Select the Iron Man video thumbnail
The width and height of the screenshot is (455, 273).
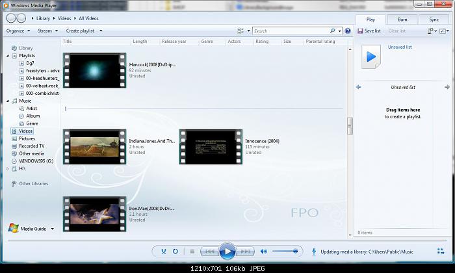[95, 214]
